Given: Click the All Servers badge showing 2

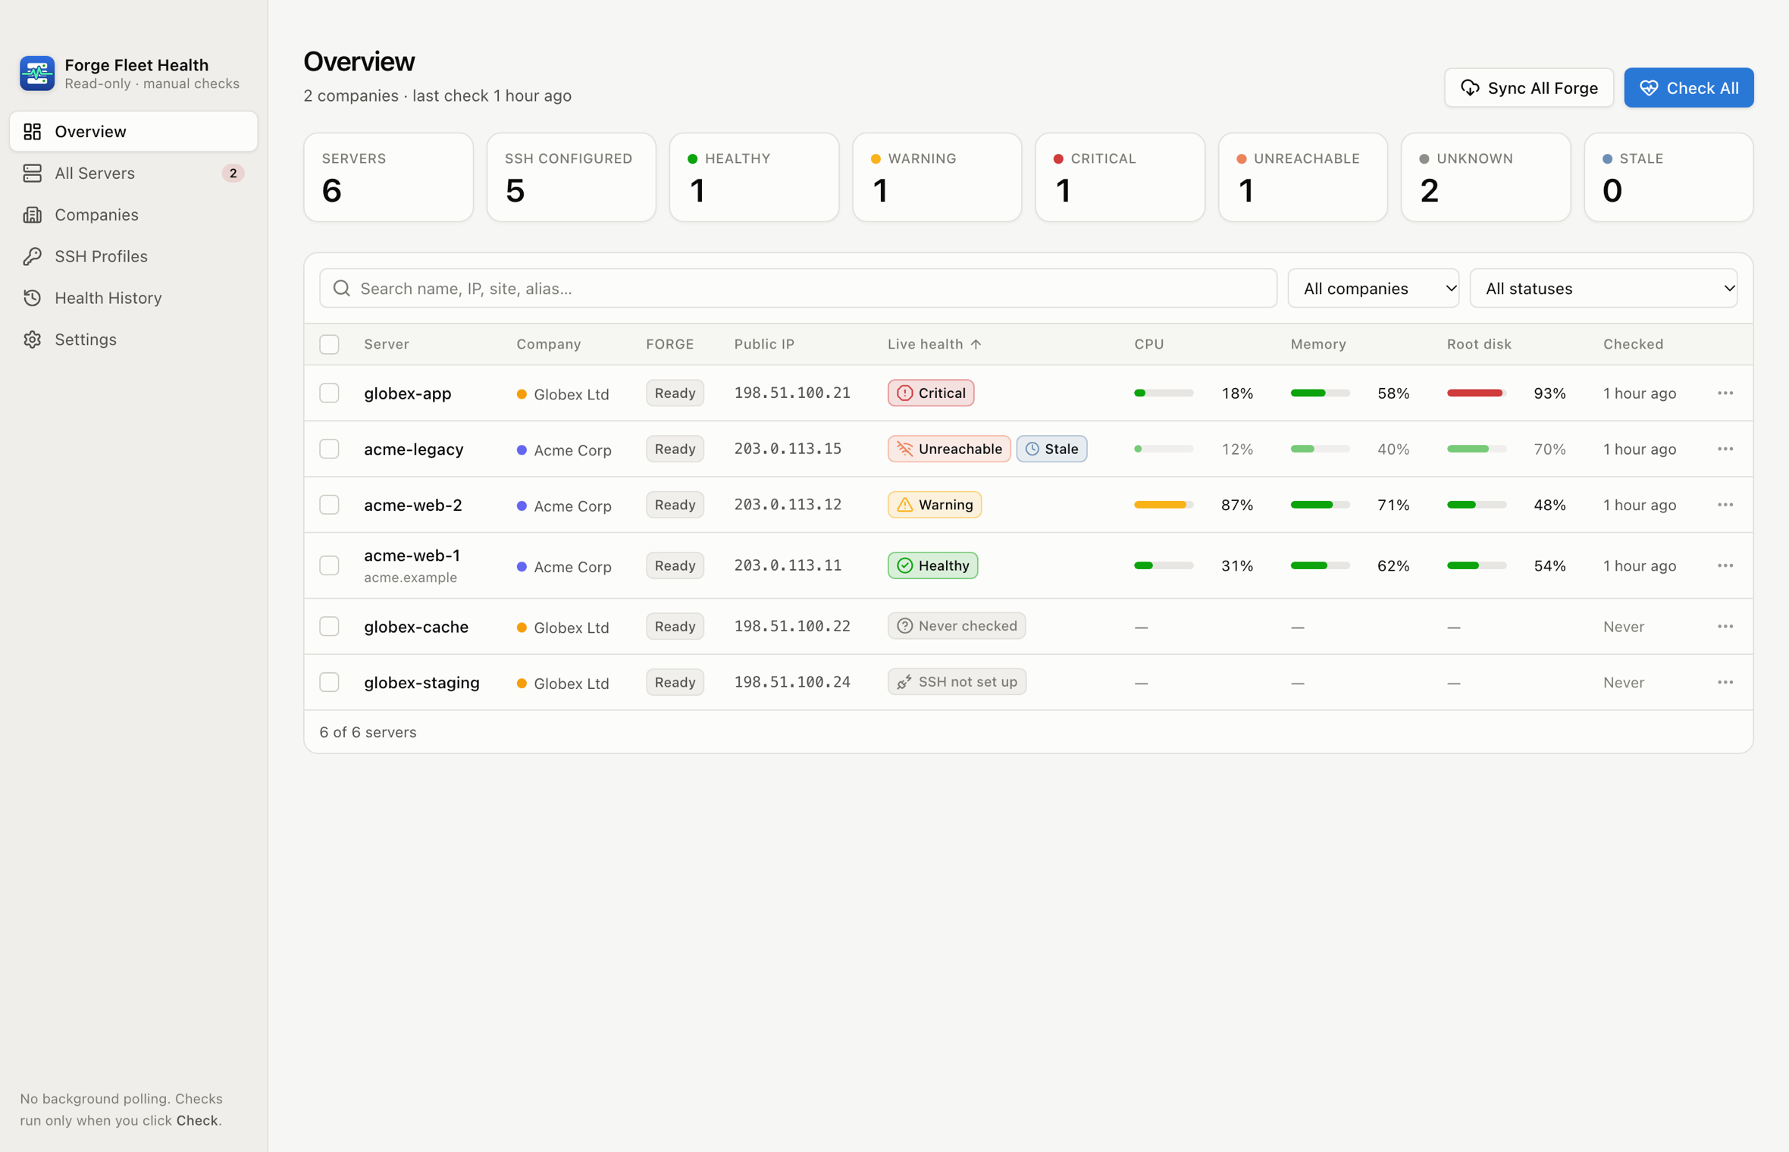Looking at the screenshot, I should point(233,174).
